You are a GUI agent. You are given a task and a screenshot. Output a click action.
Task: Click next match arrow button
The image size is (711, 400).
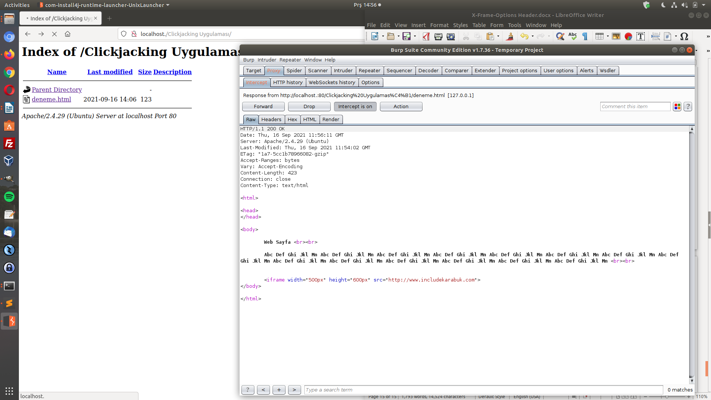294,390
